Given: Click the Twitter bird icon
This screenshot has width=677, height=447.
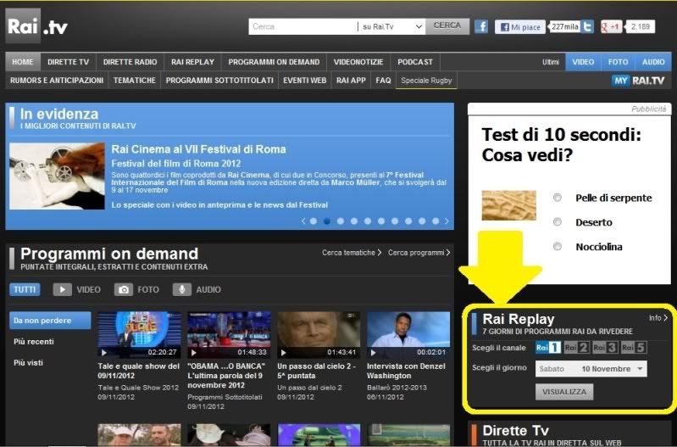Looking at the screenshot, I should click(587, 26).
